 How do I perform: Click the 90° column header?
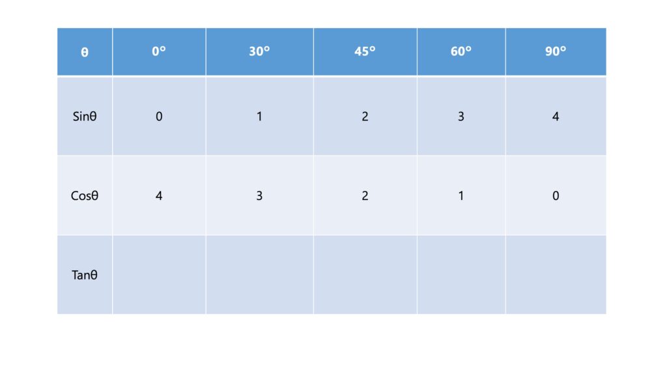[x=556, y=52]
